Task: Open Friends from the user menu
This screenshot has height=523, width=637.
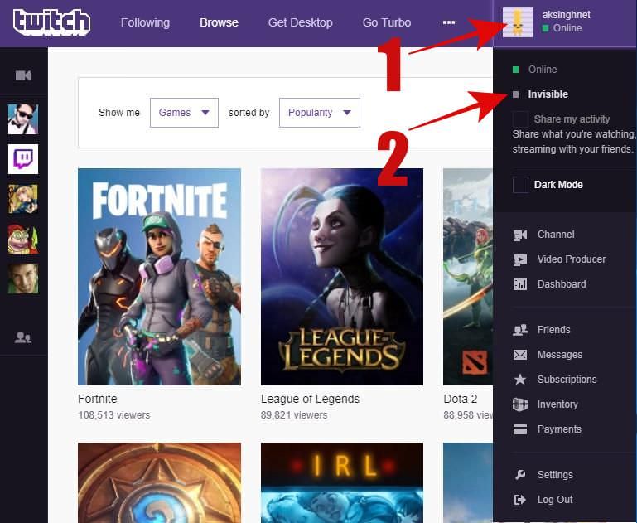Action: click(x=553, y=330)
